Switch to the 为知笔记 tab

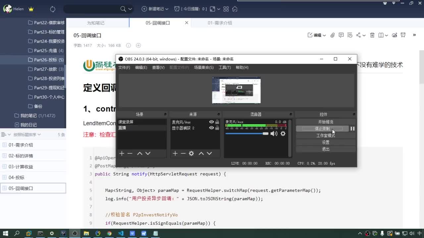tap(96, 23)
